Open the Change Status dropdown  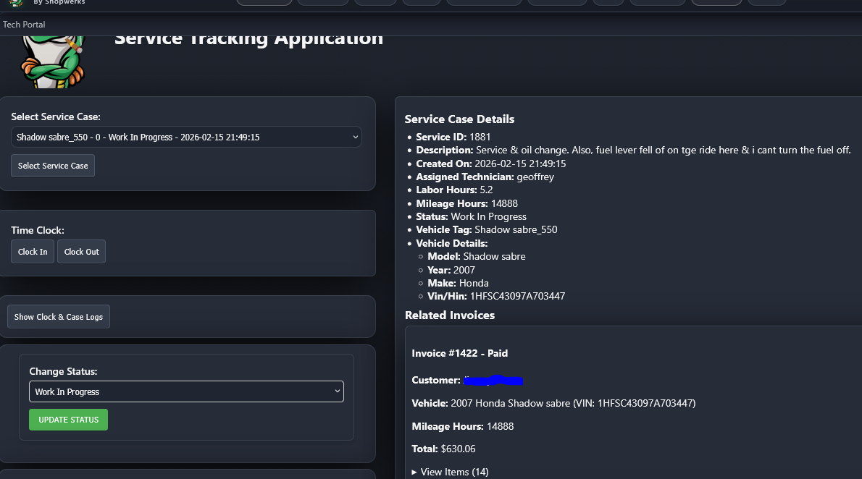coord(186,391)
